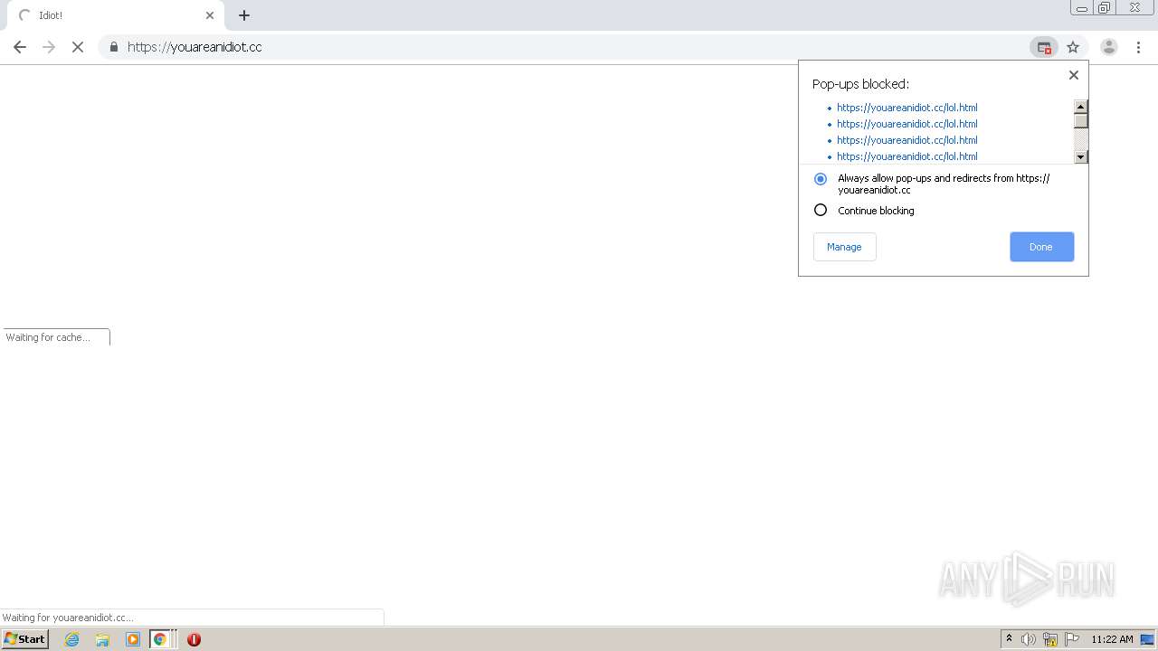Open second blocked lol.html link
This screenshot has width=1158, height=651.
point(906,124)
